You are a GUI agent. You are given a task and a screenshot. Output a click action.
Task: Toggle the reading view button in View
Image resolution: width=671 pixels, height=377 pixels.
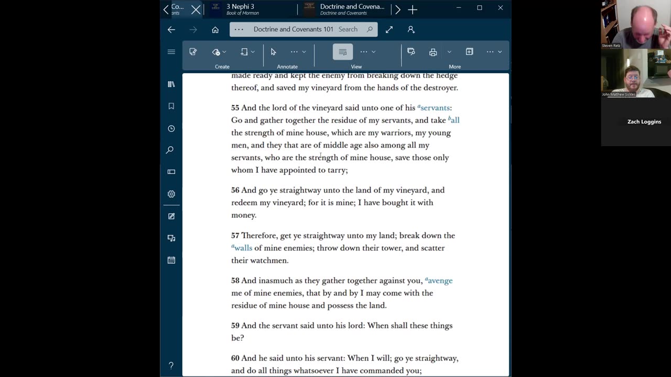[x=343, y=52]
